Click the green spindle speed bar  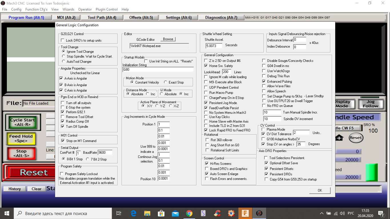click(372, 172)
